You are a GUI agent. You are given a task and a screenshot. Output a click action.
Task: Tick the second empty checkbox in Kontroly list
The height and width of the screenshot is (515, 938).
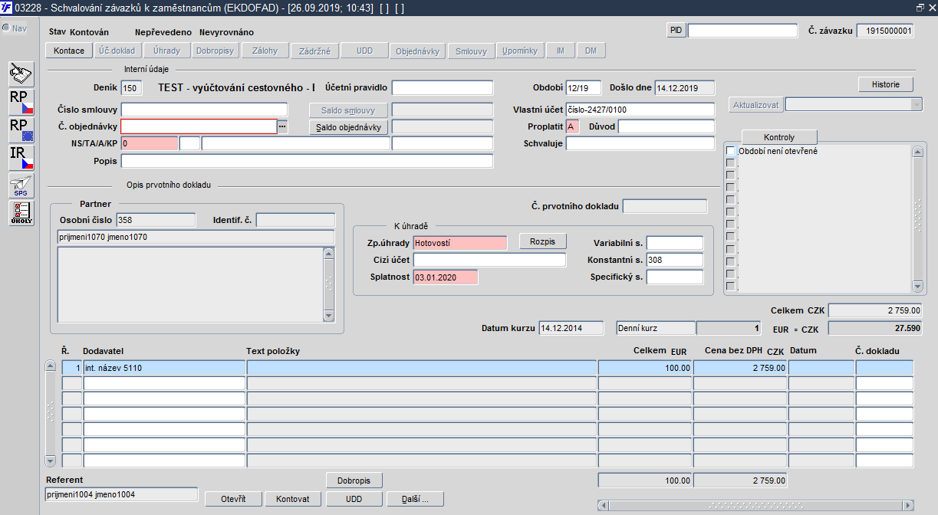click(731, 175)
